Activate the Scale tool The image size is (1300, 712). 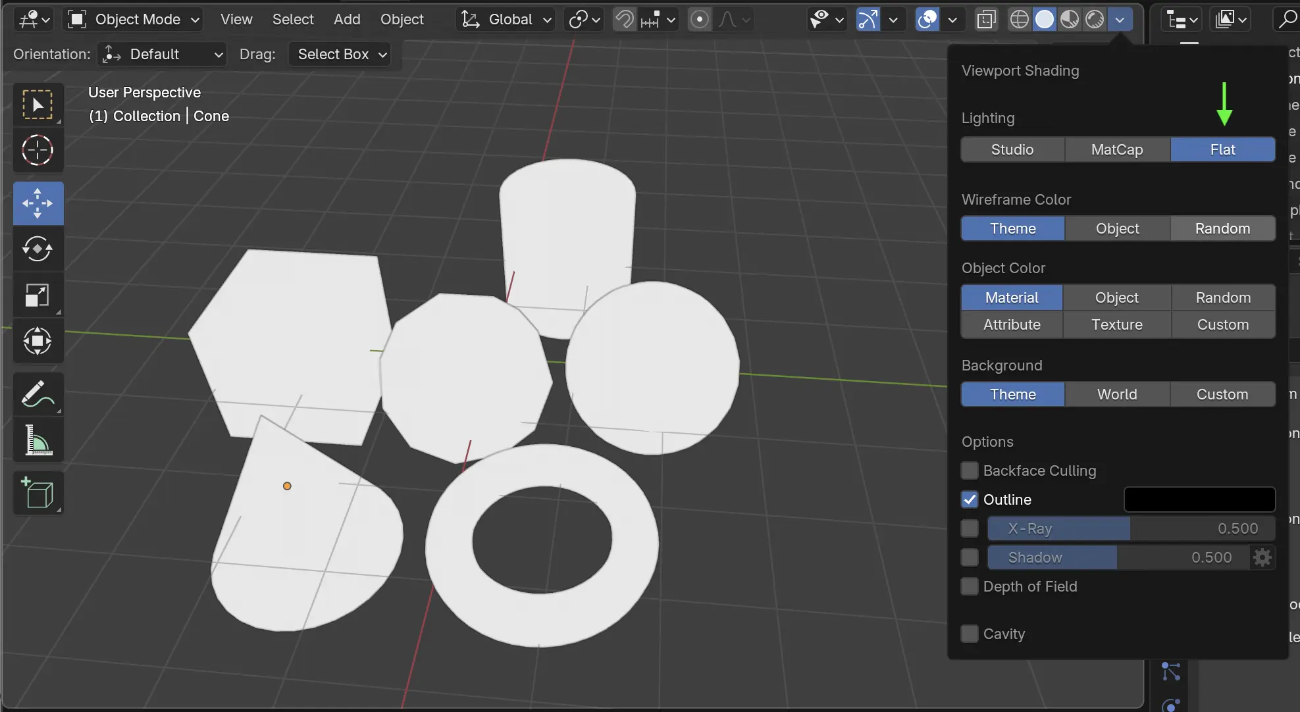click(x=38, y=295)
